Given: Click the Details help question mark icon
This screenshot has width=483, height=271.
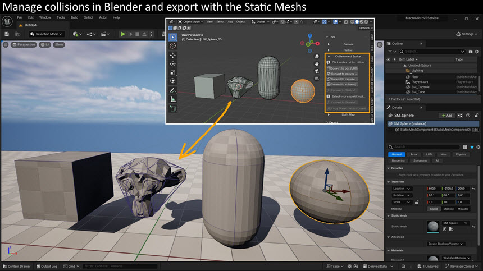Looking at the screenshot, I should click(468, 116).
